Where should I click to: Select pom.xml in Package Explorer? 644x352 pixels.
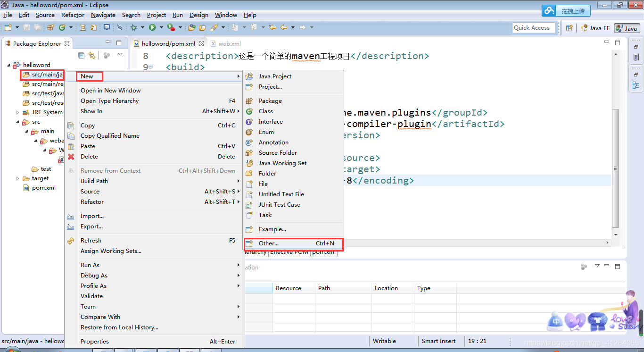(40, 188)
